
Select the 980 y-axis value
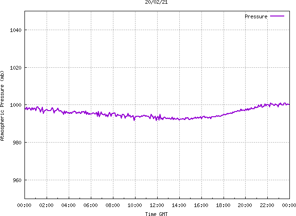click(x=17, y=143)
